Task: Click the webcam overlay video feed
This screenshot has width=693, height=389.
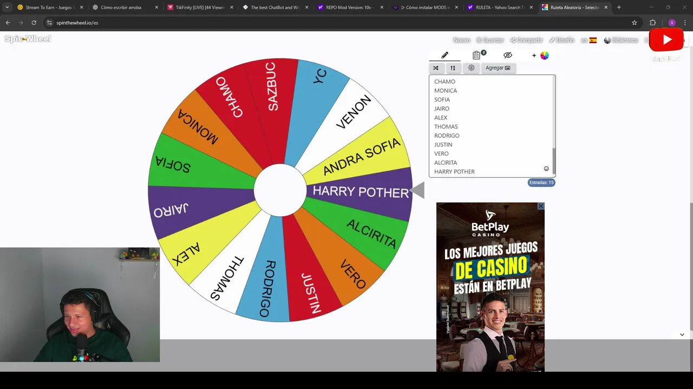Action: (x=80, y=305)
